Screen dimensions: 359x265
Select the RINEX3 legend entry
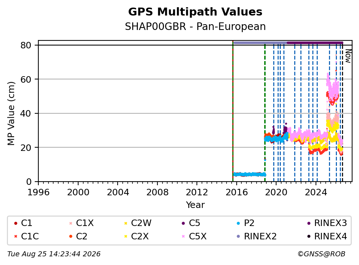(328, 223)
